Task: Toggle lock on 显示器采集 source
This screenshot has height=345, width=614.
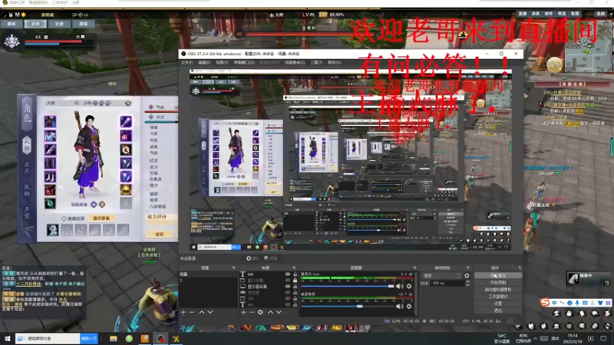Action: point(295,286)
